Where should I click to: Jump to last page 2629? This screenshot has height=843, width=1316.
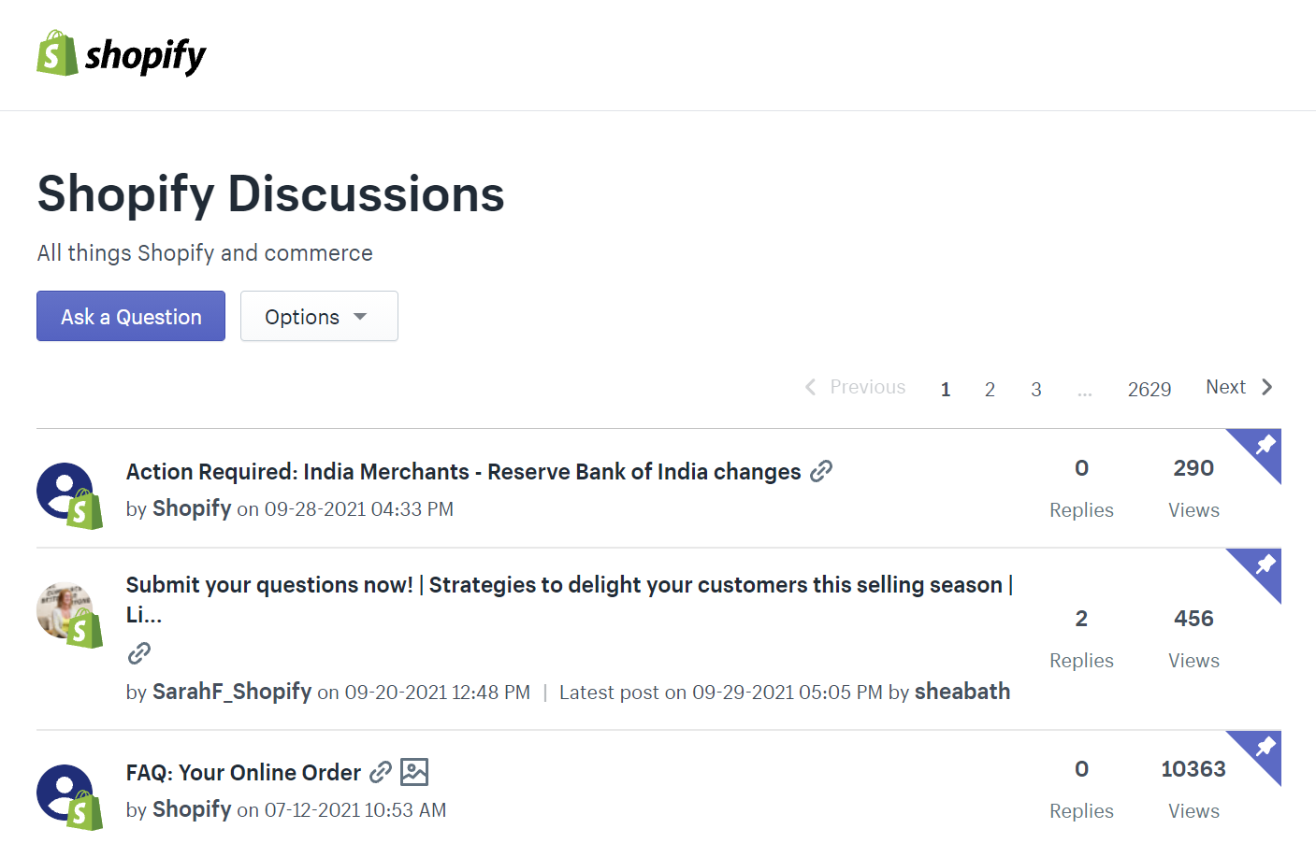click(x=1150, y=389)
